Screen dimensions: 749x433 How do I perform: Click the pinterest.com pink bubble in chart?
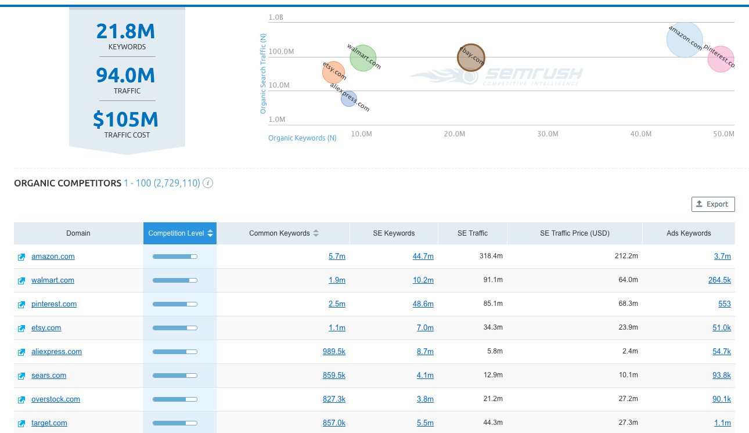point(721,59)
